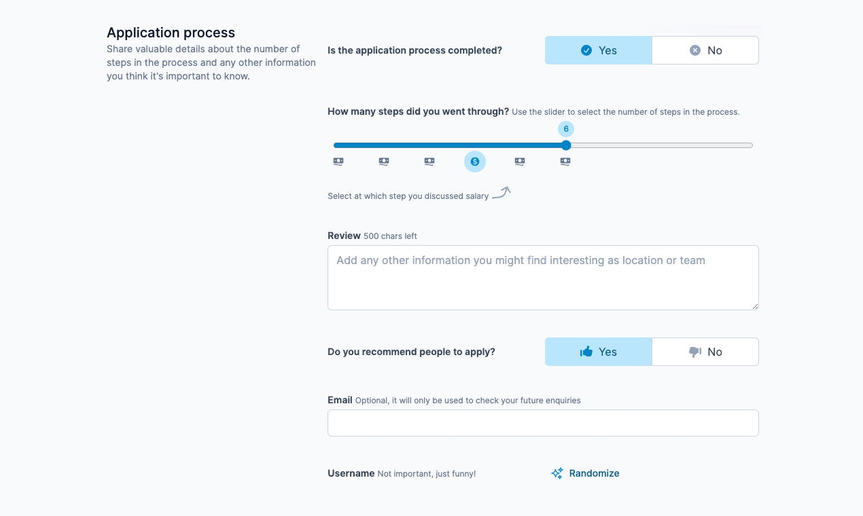Click the slider handle at step 6
Screen dimensions: 863x516
[566, 145]
